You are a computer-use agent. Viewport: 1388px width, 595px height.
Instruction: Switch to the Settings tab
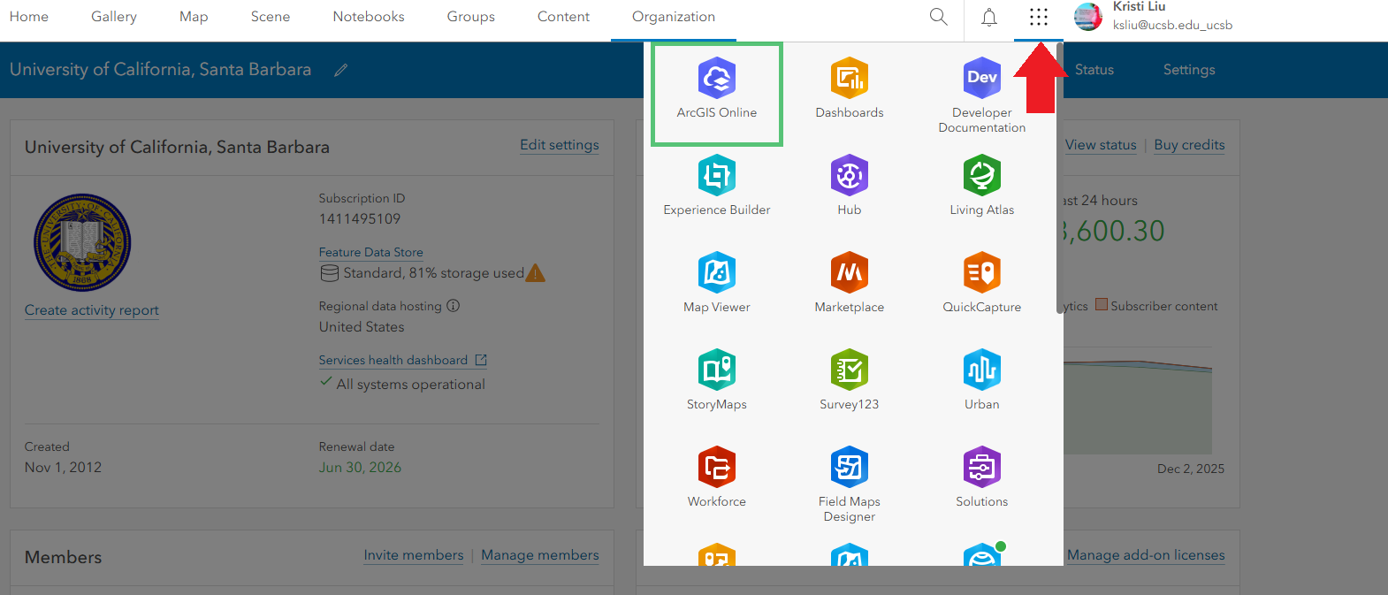1188,70
